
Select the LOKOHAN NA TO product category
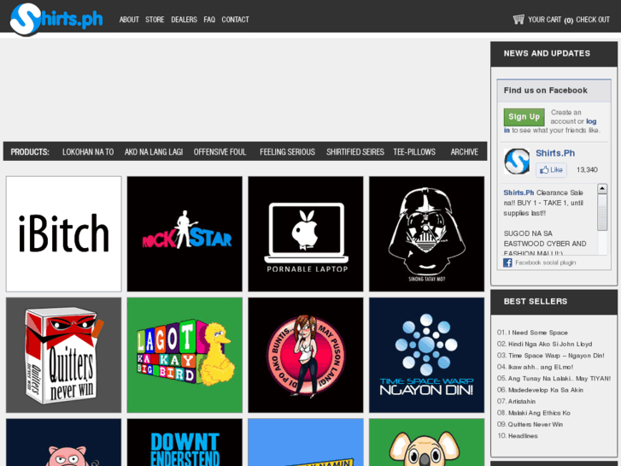click(x=88, y=152)
